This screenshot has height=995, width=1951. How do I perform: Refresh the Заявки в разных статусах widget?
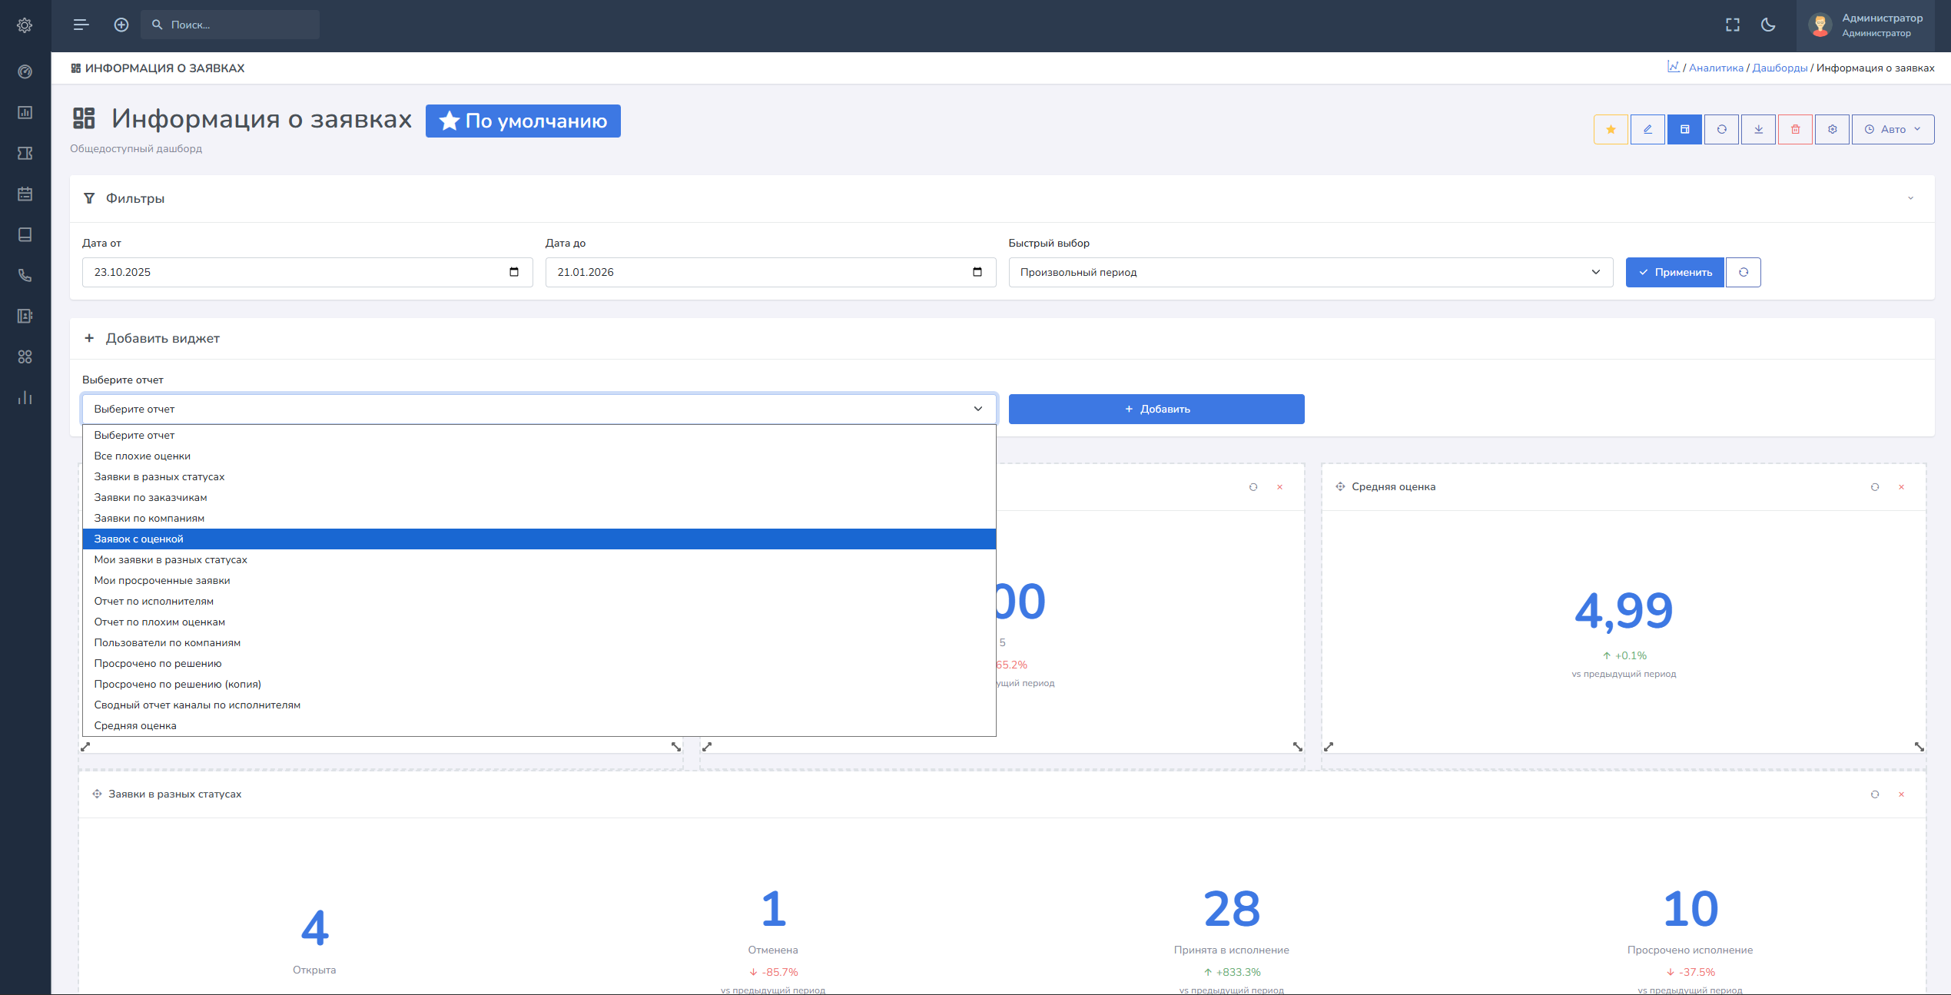pos(1874,794)
